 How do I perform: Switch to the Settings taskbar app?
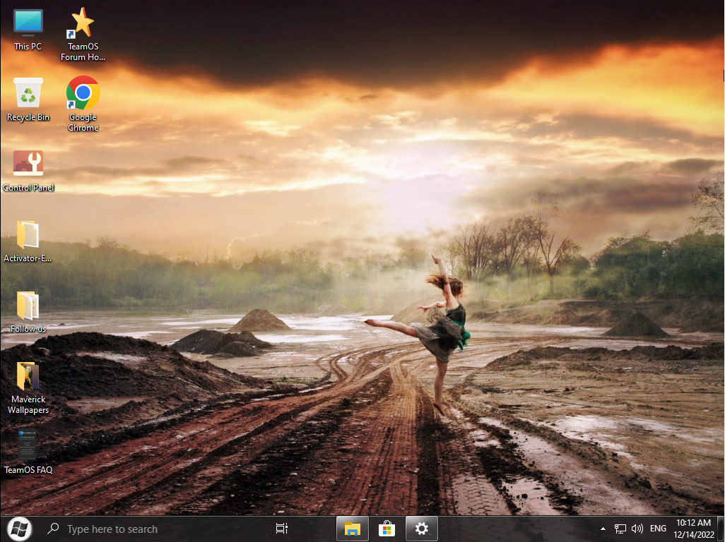(422, 529)
